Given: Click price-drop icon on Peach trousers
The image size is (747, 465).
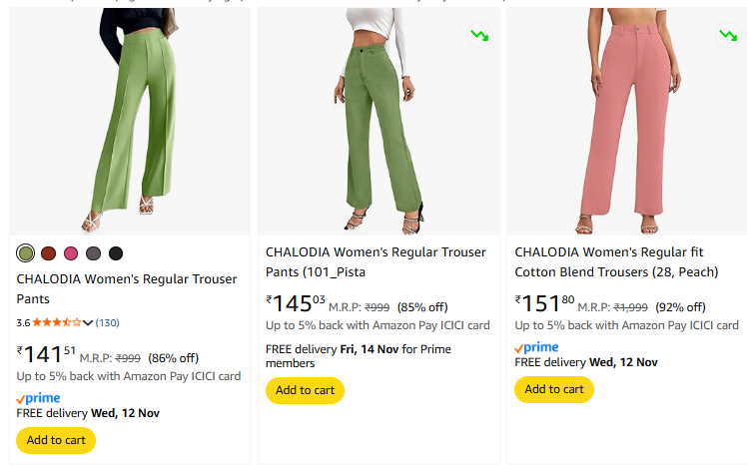Looking at the screenshot, I should tap(728, 35).
